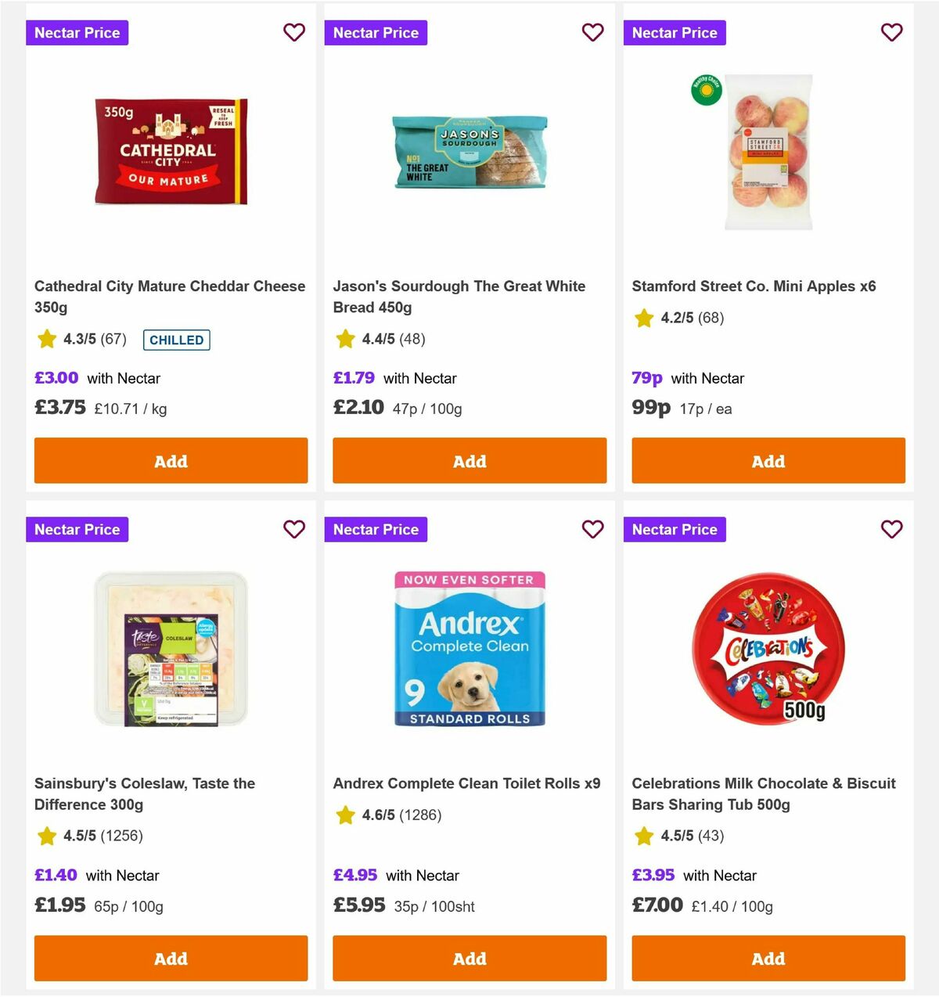This screenshot has width=939, height=997.
Task: Favourite Jason's Sourdough The Great White Bread
Action: click(x=593, y=33)
